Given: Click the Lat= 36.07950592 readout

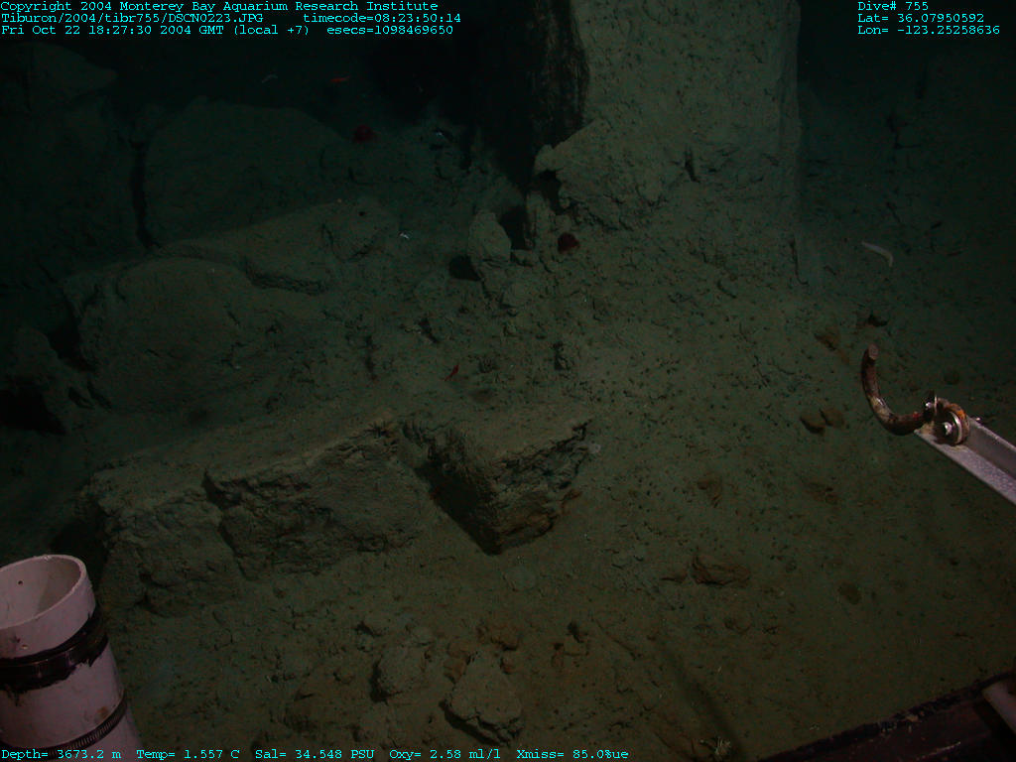Looking at the screenshot, I should click(x=921, y=18).
